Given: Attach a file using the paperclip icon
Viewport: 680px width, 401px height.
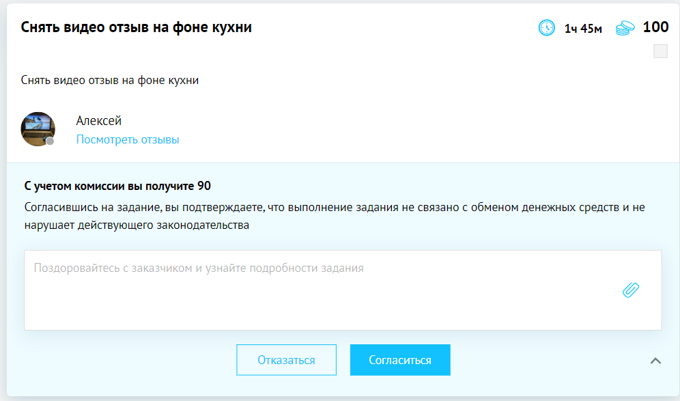Looking at the screenshot, I should (631, 290).
